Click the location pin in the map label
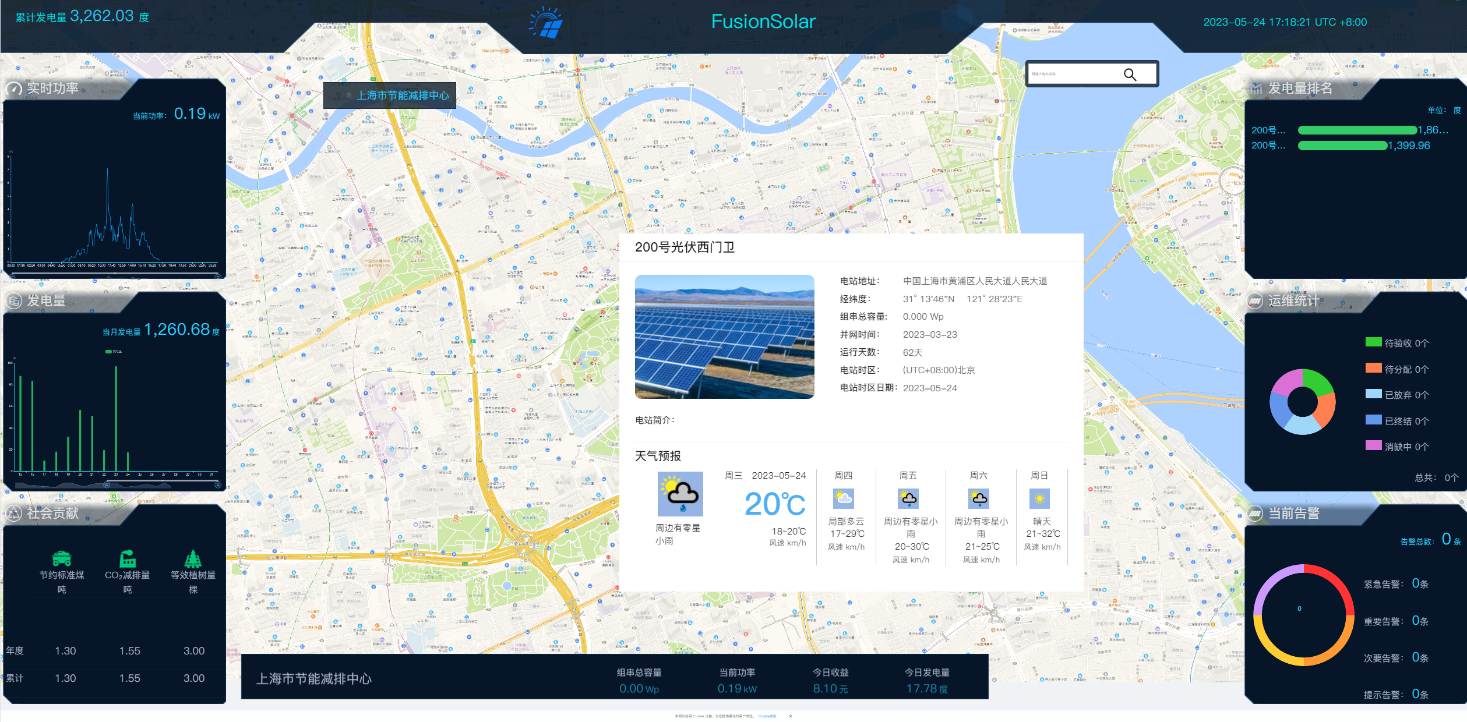The width and height of the screenshot is (1467, 722). point(349,95)
